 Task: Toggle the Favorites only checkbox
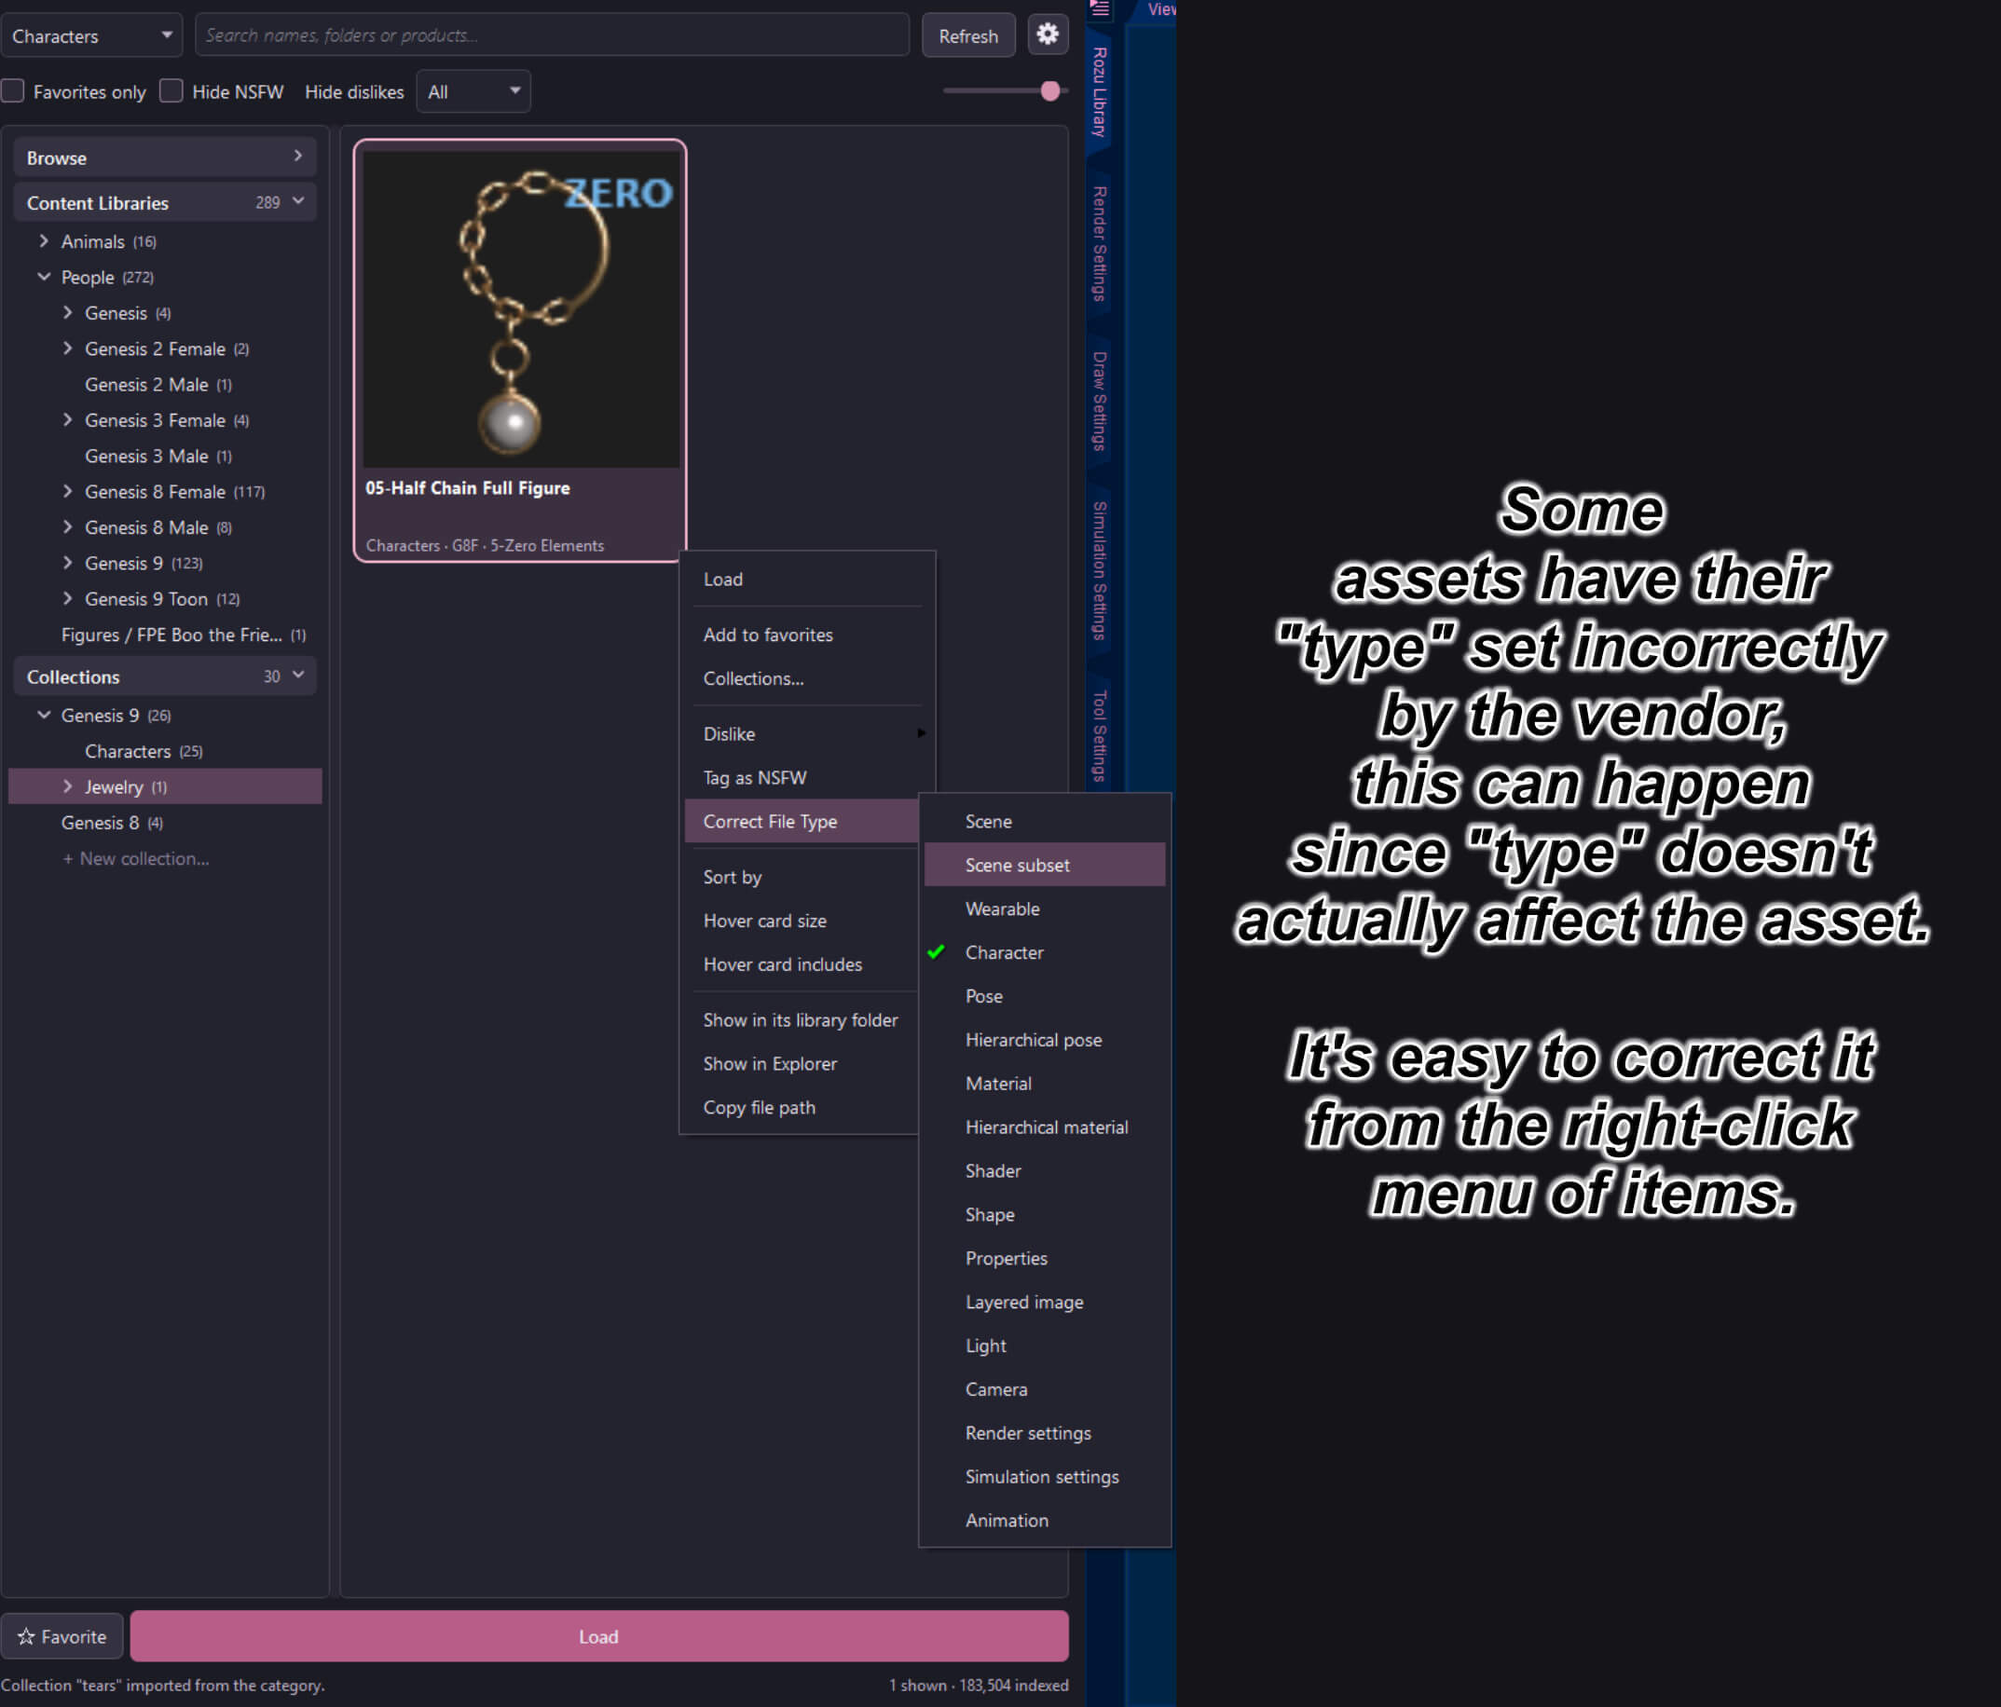[x=14, y=90]
